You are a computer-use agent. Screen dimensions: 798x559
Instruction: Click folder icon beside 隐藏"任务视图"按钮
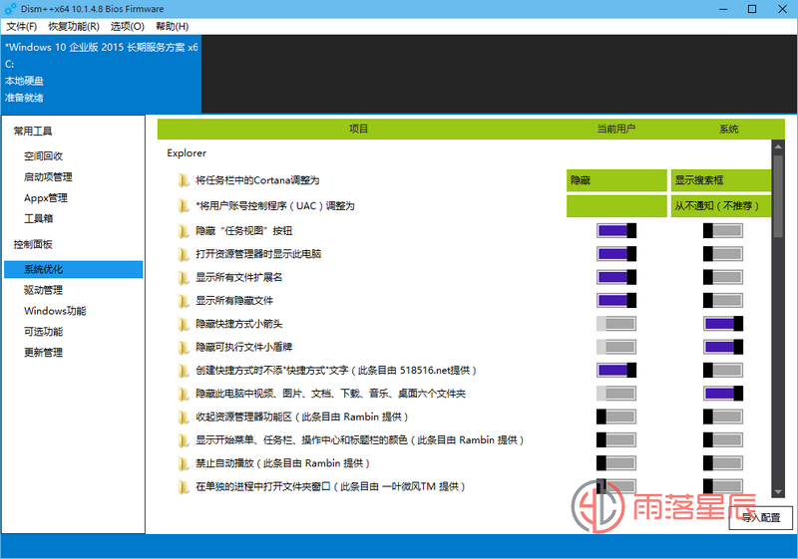click(x=184, y=231)
